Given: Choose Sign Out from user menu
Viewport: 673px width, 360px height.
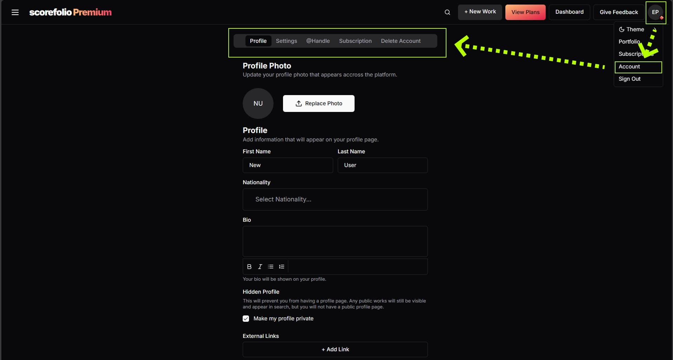Looking at the screenshot, I should click(638, 79).
